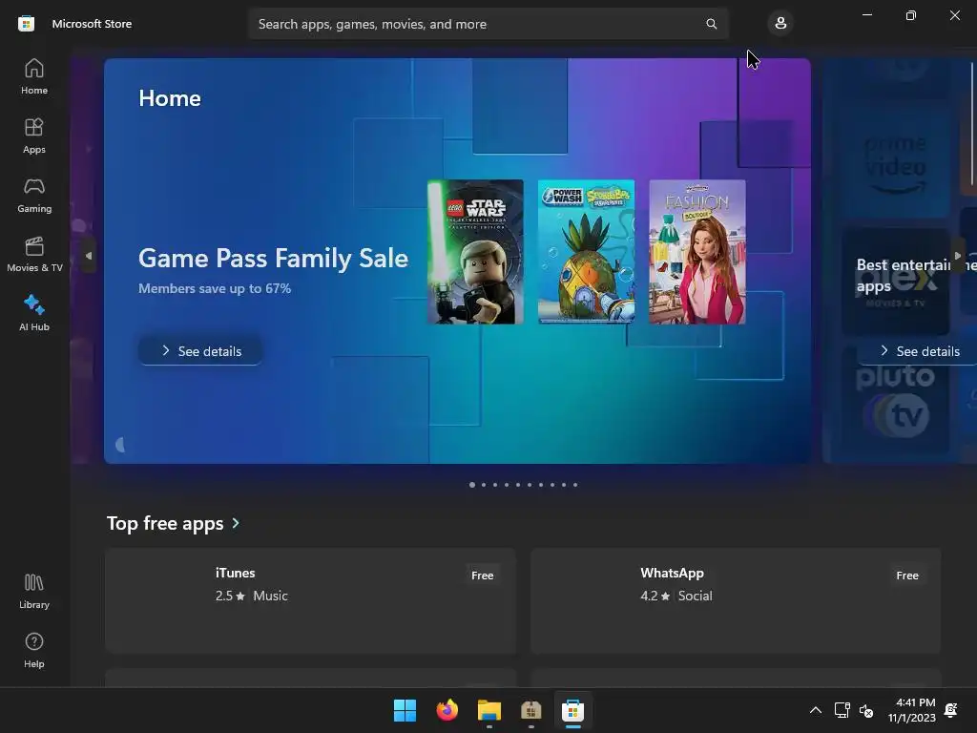977x733 pixels.
Task: Open PowerWash SpongeBob game thumbnail
Action: point(587,252)
